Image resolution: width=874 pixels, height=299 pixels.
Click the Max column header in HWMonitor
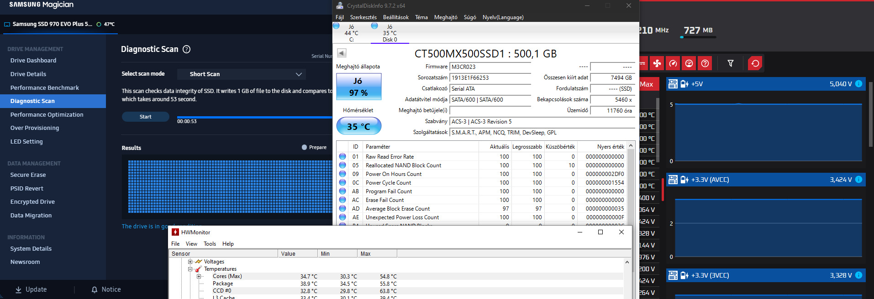[x=377, y=254]
